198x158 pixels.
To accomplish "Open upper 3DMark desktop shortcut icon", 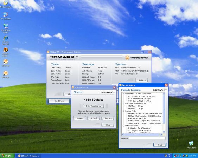I will [x=5, y=63].
